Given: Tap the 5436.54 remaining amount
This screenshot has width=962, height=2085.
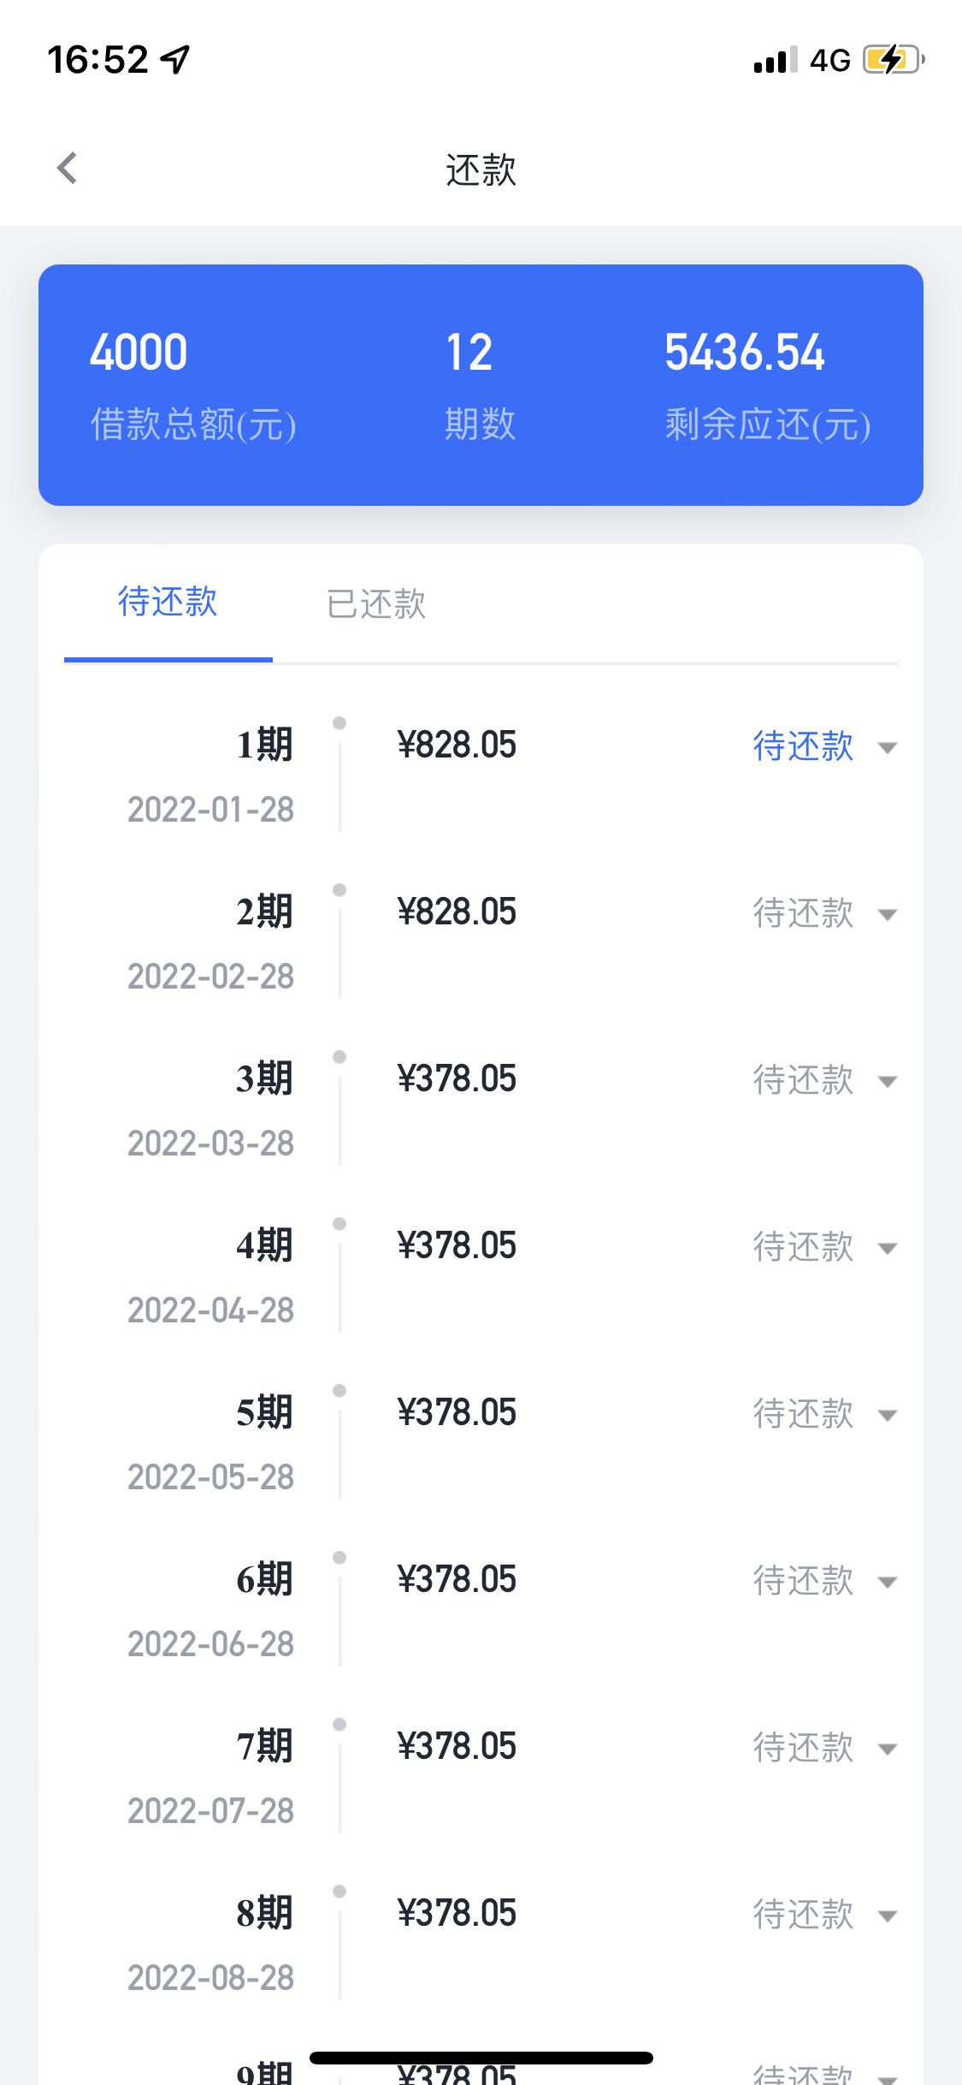Looking at the screenshot, I should pos(744,352).
